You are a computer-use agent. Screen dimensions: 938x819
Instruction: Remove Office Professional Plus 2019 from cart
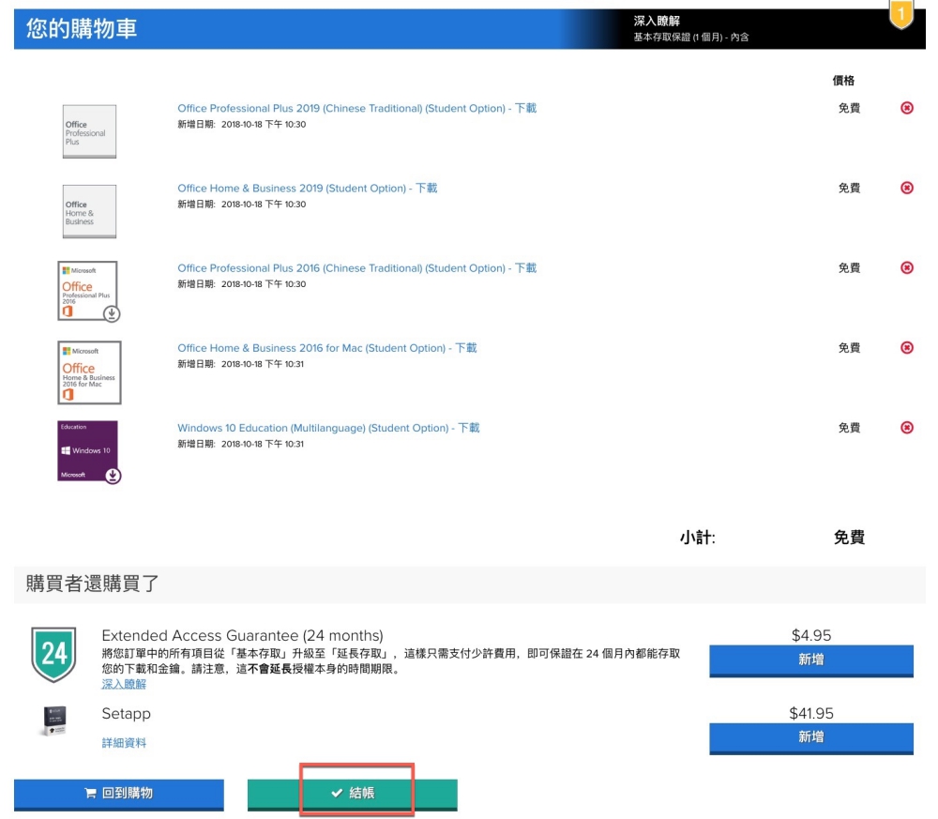[906, 109]
